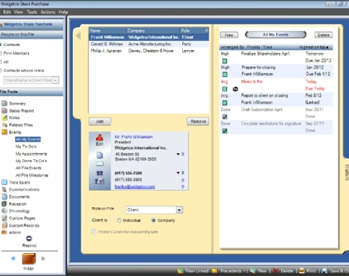Select the Gerald D. Rillman contact row
The height and width of the screenshot is (276, 349).
(x=149, y=44)
